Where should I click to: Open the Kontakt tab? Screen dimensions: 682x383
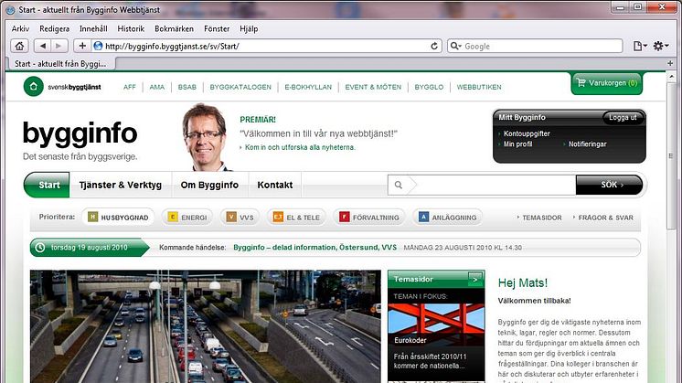point(275,185)
